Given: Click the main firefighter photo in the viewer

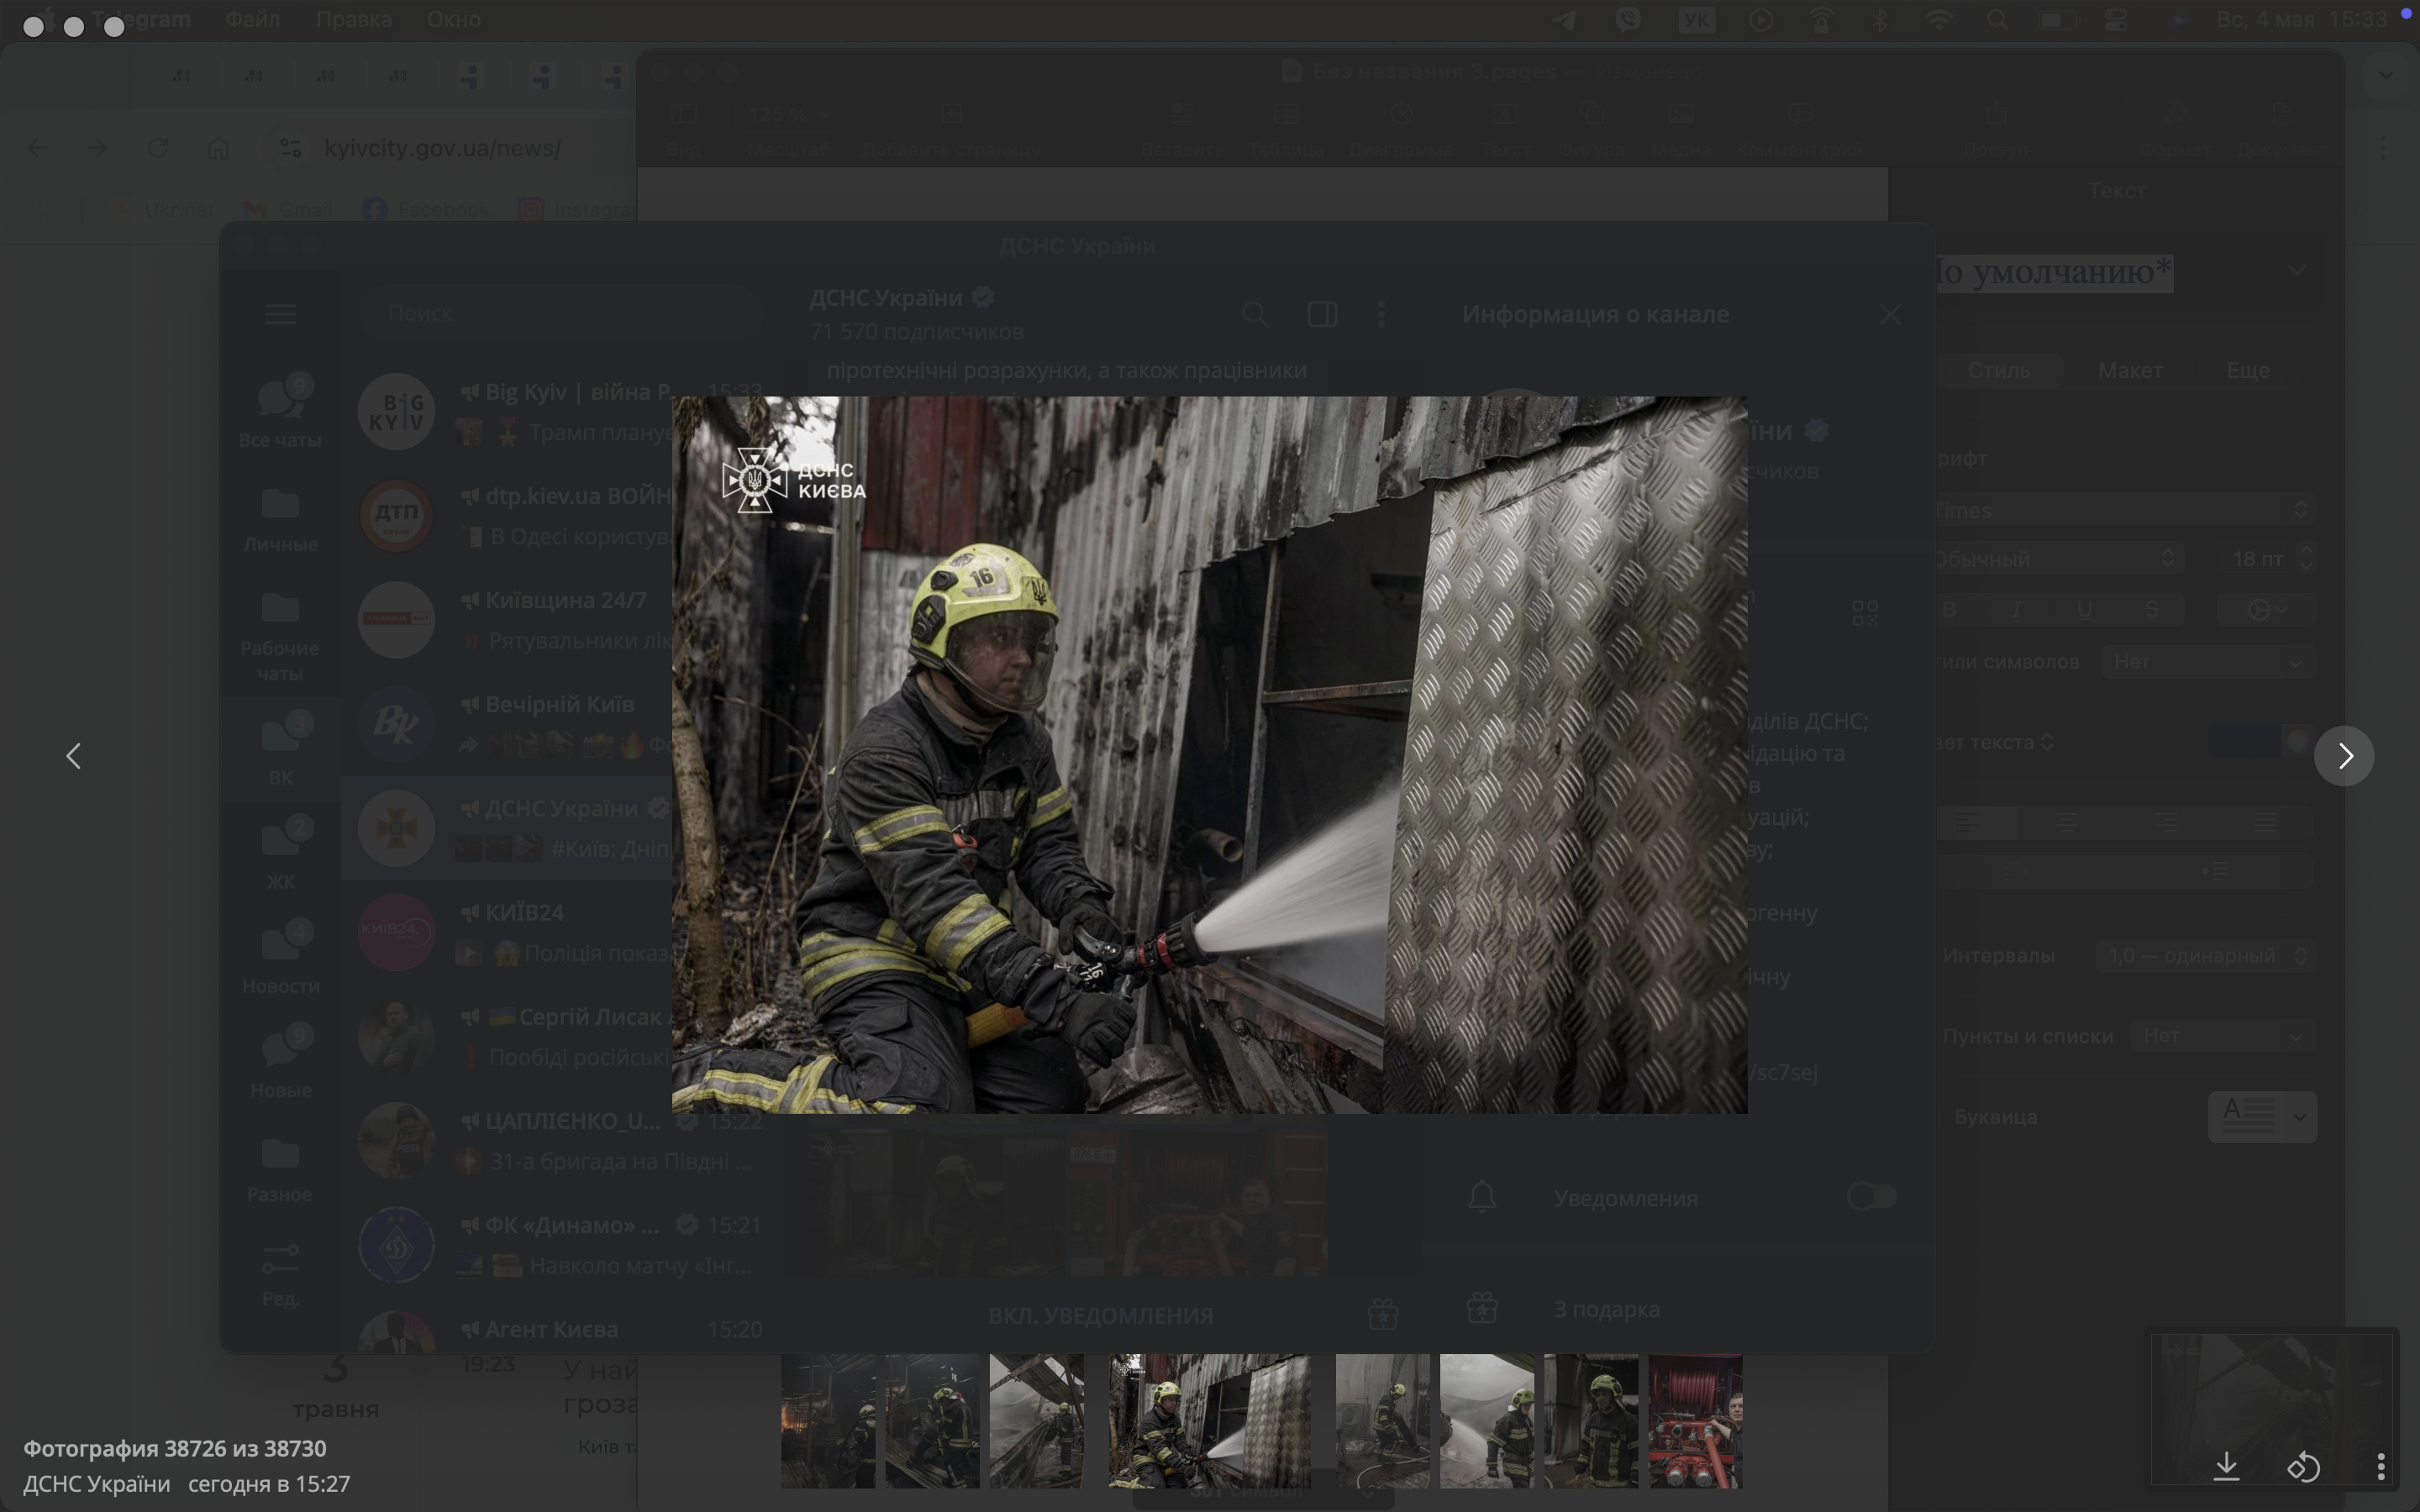Looking at the screenshot, I should pos(1209,755).
